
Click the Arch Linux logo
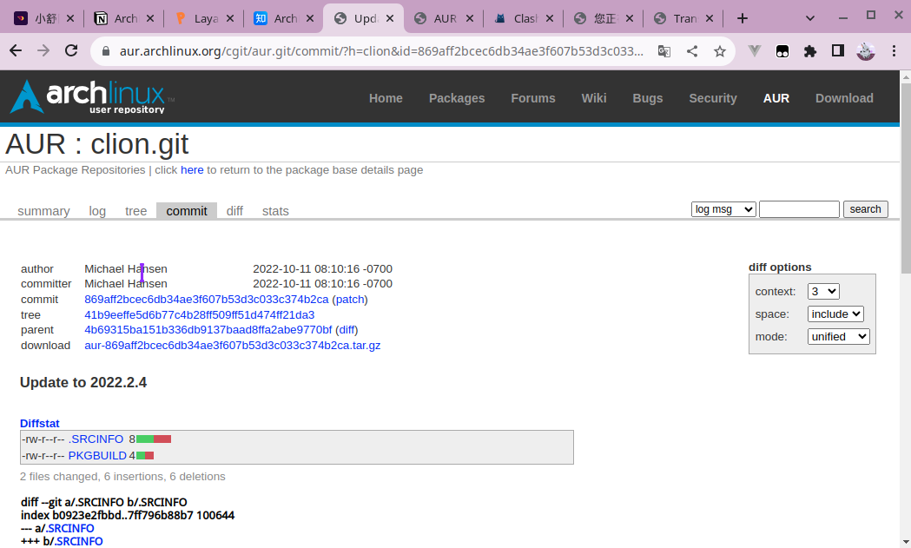tap(91, 96)
